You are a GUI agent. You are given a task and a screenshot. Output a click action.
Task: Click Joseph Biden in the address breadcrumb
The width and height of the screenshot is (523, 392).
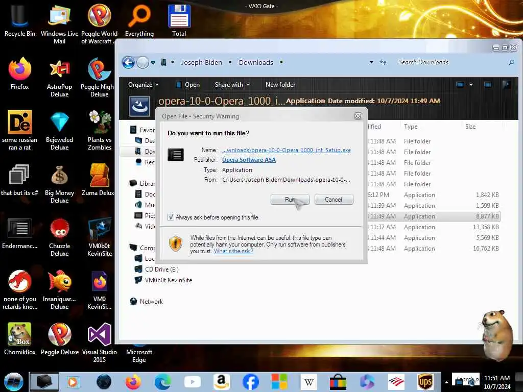coord(201,62)
